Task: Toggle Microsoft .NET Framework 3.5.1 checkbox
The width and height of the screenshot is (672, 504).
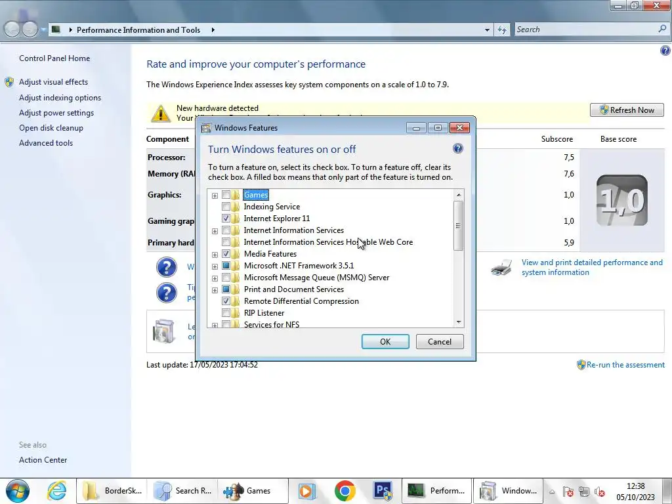Action: tap(226, 266)
